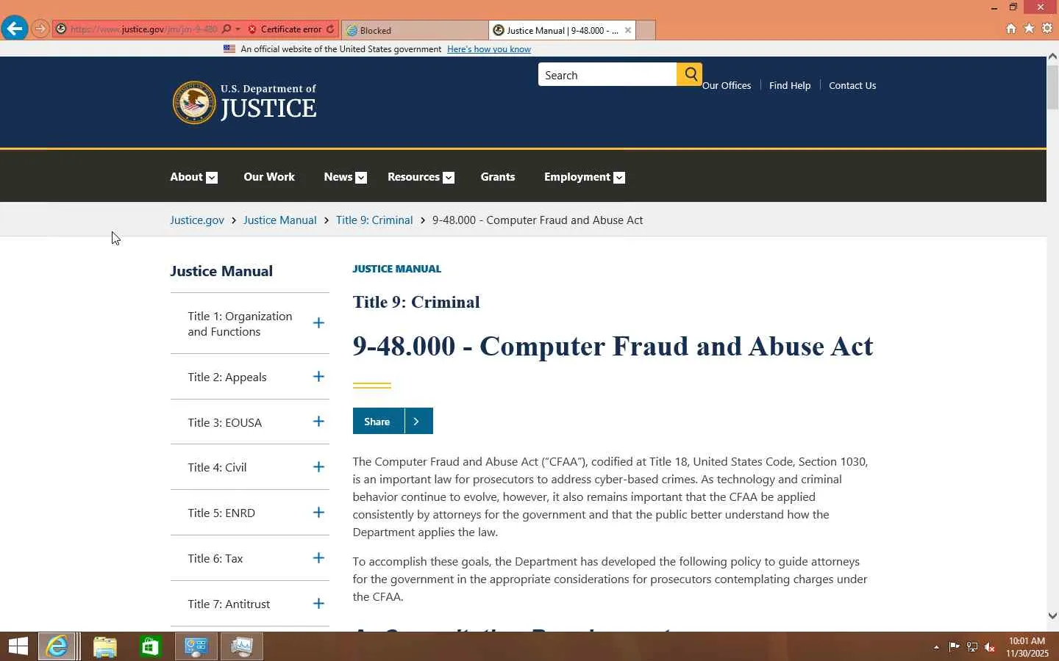This screenshot has height=661, width=1059.
Task: Open the browser Tools gear icon
Action: click(1047, 29)
